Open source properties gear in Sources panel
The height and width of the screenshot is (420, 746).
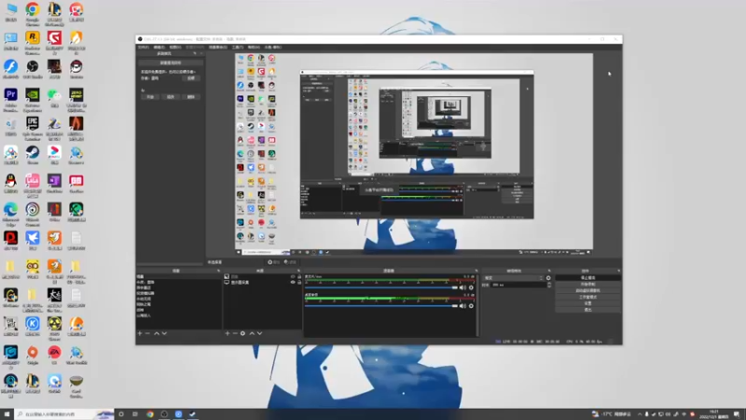point(242,333)
